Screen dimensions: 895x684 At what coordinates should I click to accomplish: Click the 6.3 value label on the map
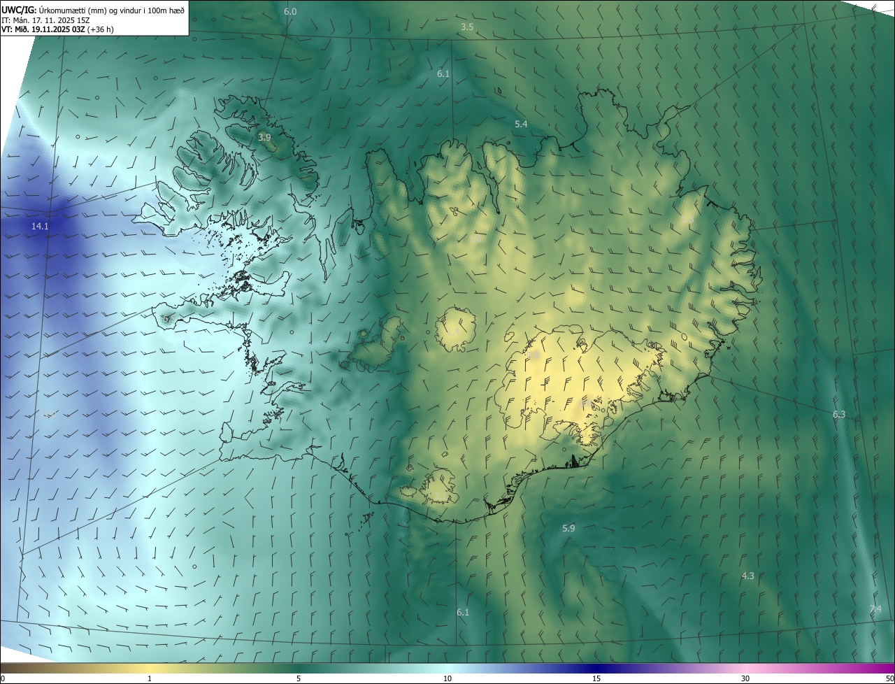pyautogui.click(x=839, y=415)
